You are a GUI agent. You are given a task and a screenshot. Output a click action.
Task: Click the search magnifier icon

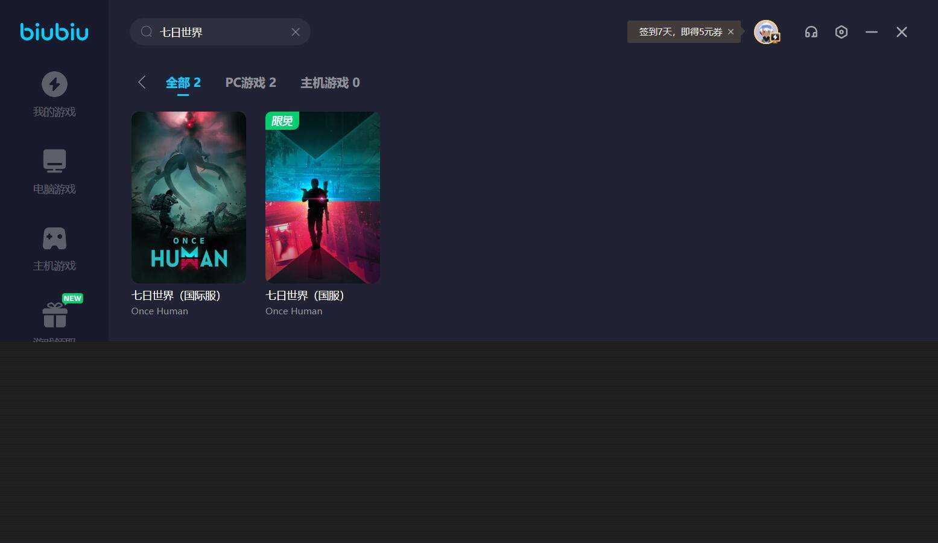click(147, 31)
